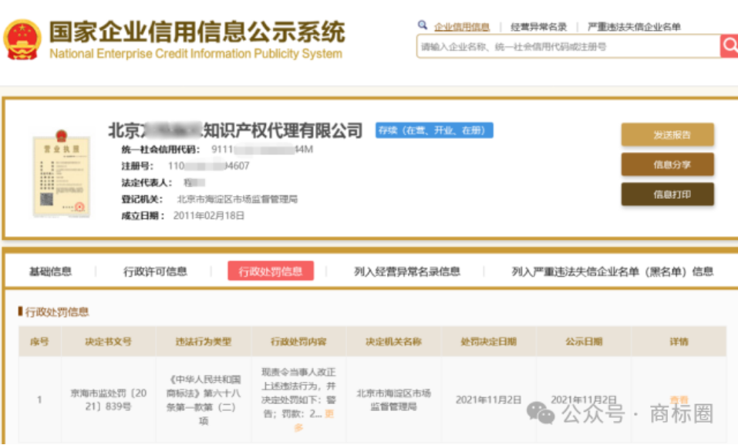
Task: Click the magnifier icon beside 企业信用信息
Action: [422, 25]
